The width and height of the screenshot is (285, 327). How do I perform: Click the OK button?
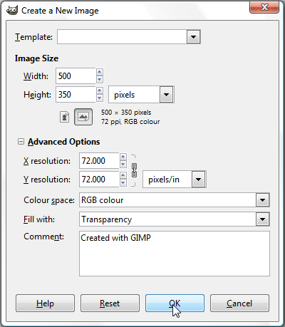(175, 303)
